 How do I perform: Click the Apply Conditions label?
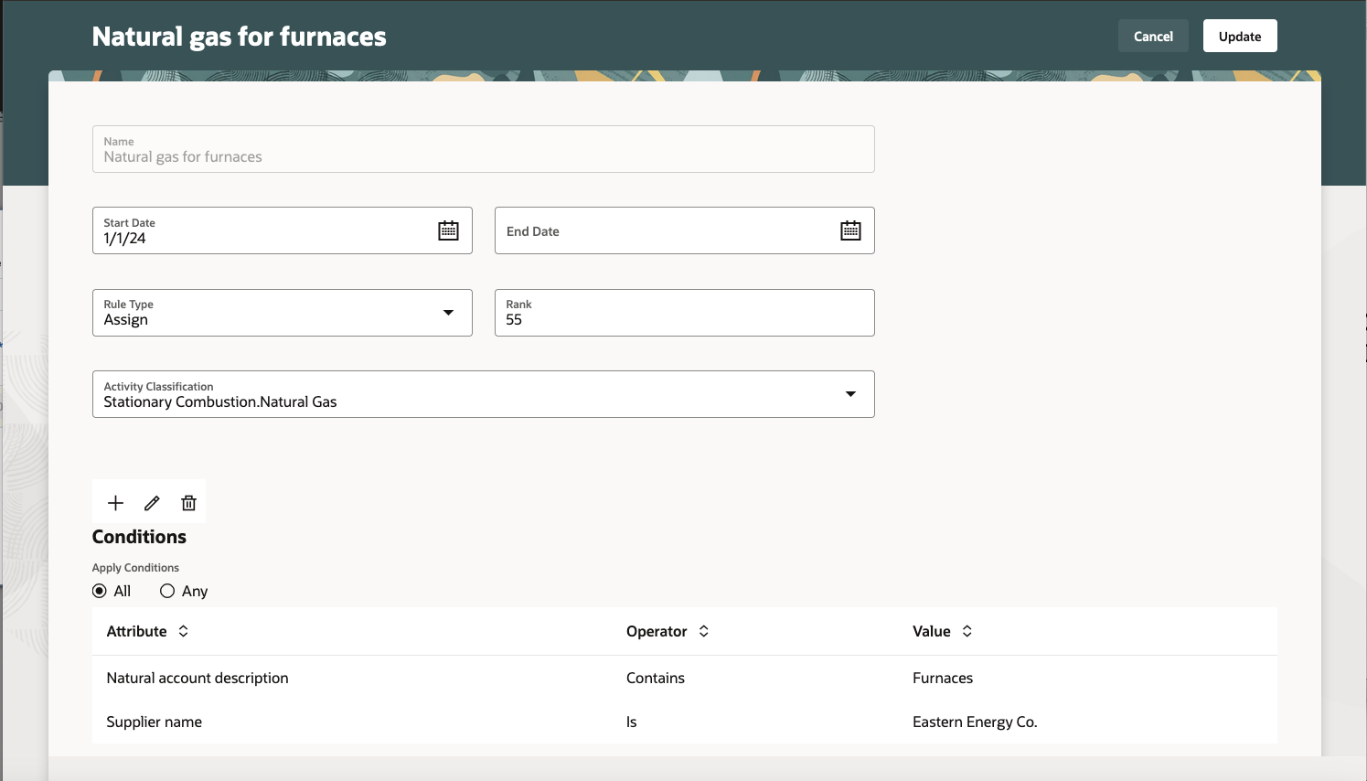135,568
